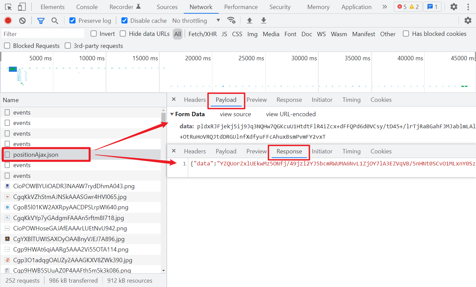
Task: Filter by WS type
Action: point(321,34)
